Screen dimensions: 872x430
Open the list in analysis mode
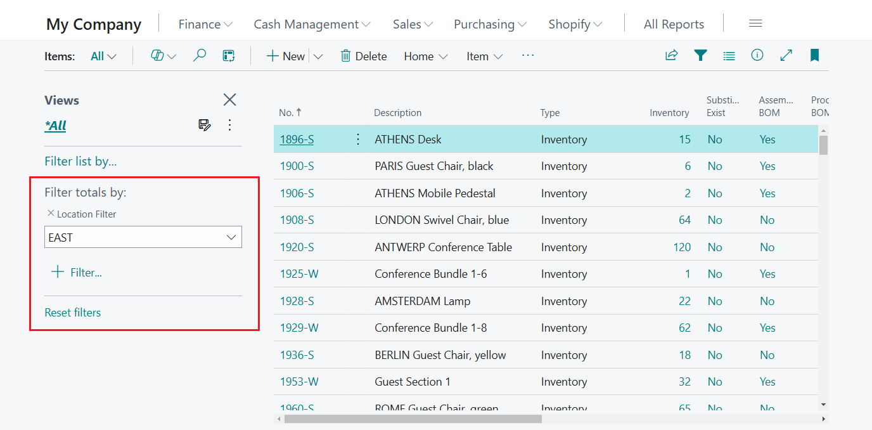point(229,55)
